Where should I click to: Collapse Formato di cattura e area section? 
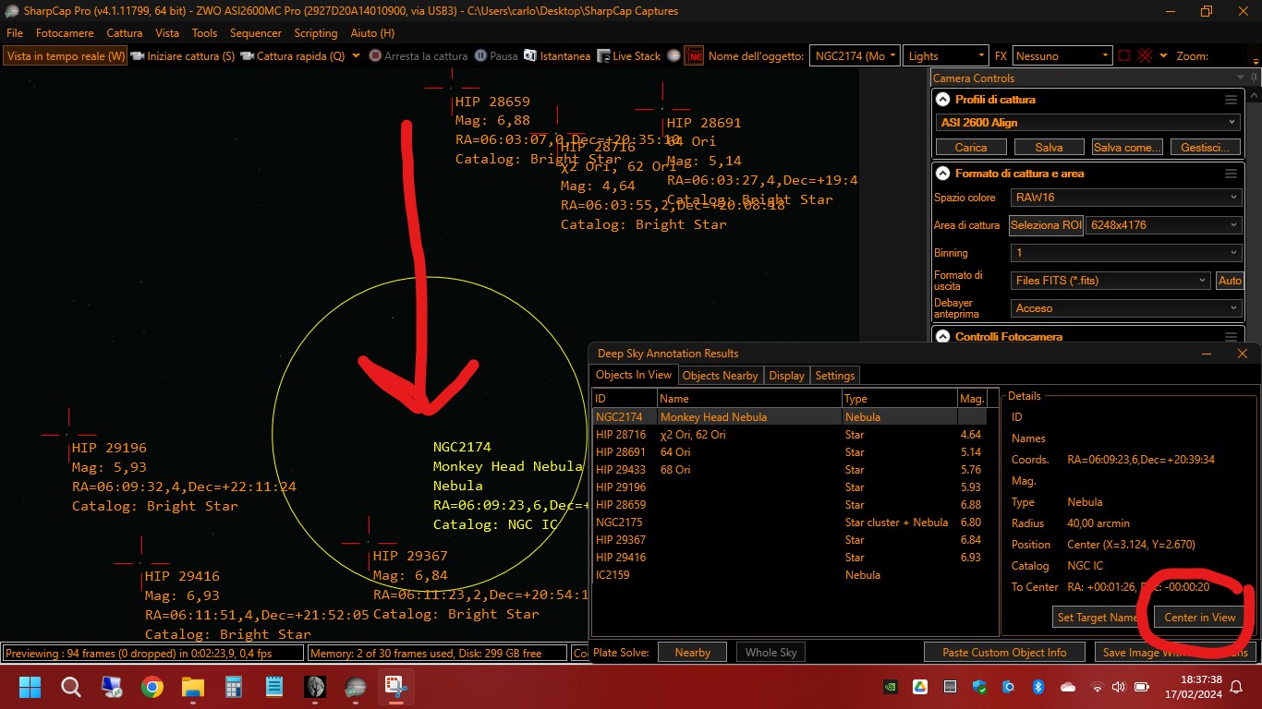(942, 174)
